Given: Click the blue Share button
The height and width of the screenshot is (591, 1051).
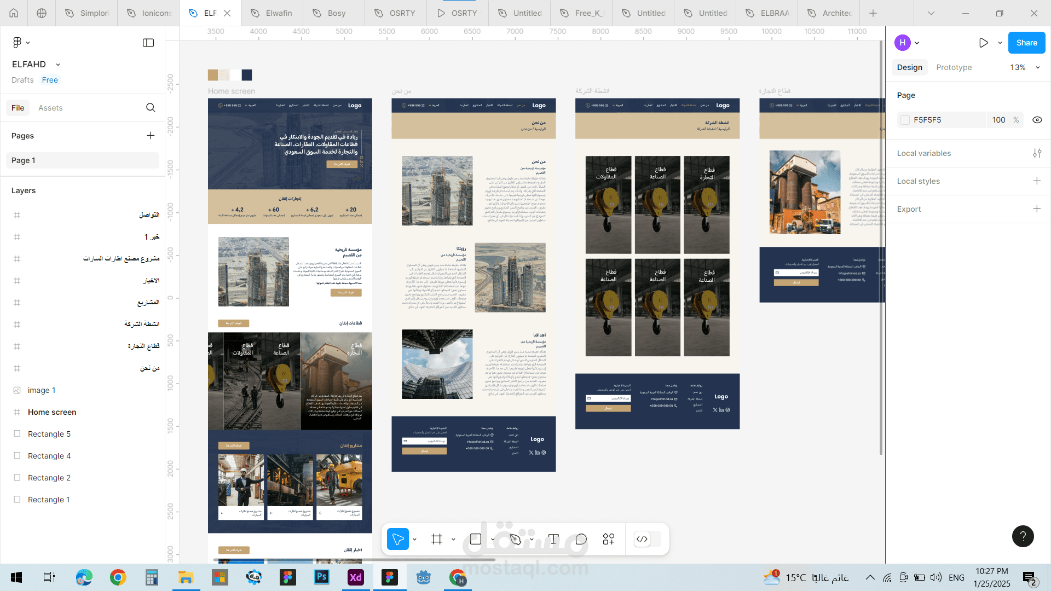Looking at the screenshot, I should point(1026,43).
